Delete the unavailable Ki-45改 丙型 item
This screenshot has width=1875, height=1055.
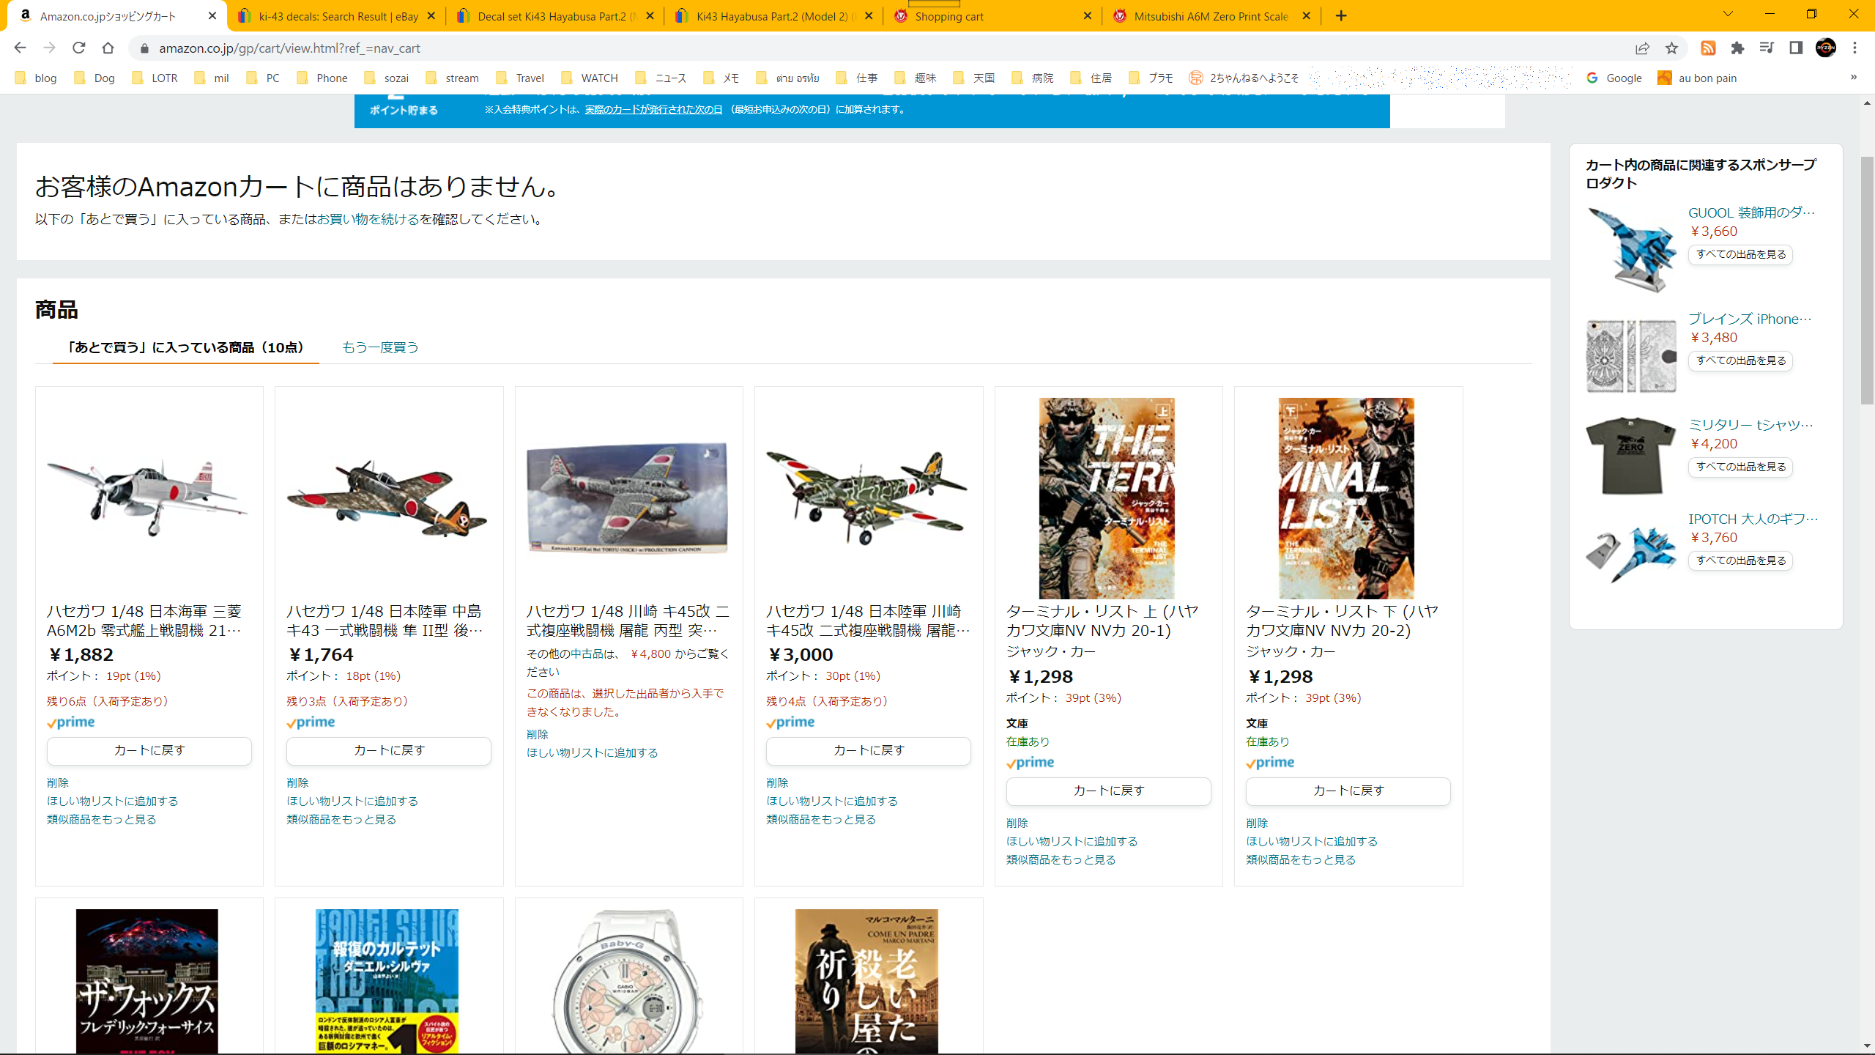(x=538, y=734)
